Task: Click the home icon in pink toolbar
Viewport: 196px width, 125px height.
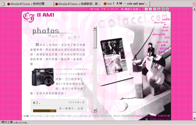Action: [x=159, y=9]
